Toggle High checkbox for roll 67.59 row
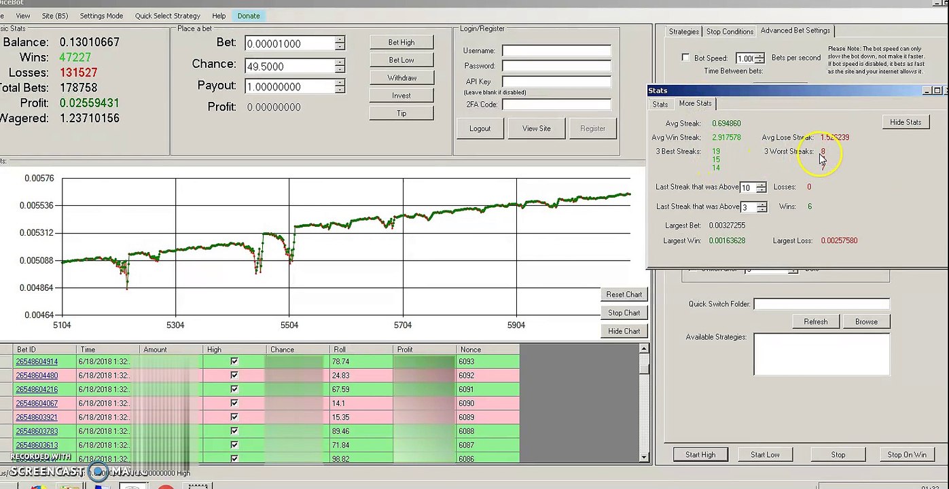This screenshot has height=489, width=949. [234, 389]
